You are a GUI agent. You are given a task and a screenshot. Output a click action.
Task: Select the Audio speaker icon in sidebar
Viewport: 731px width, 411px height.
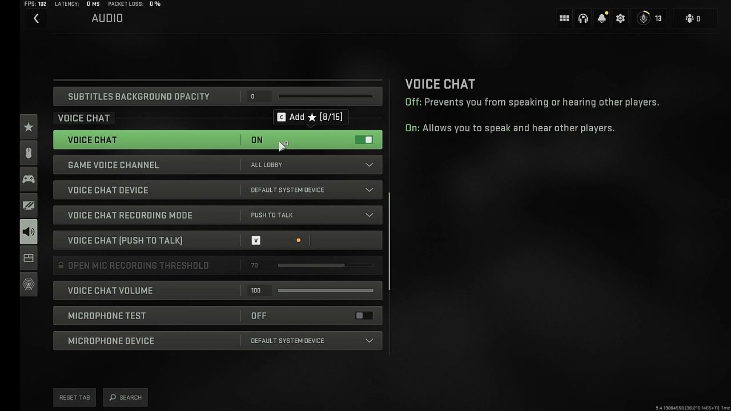(x=29, y=231)
